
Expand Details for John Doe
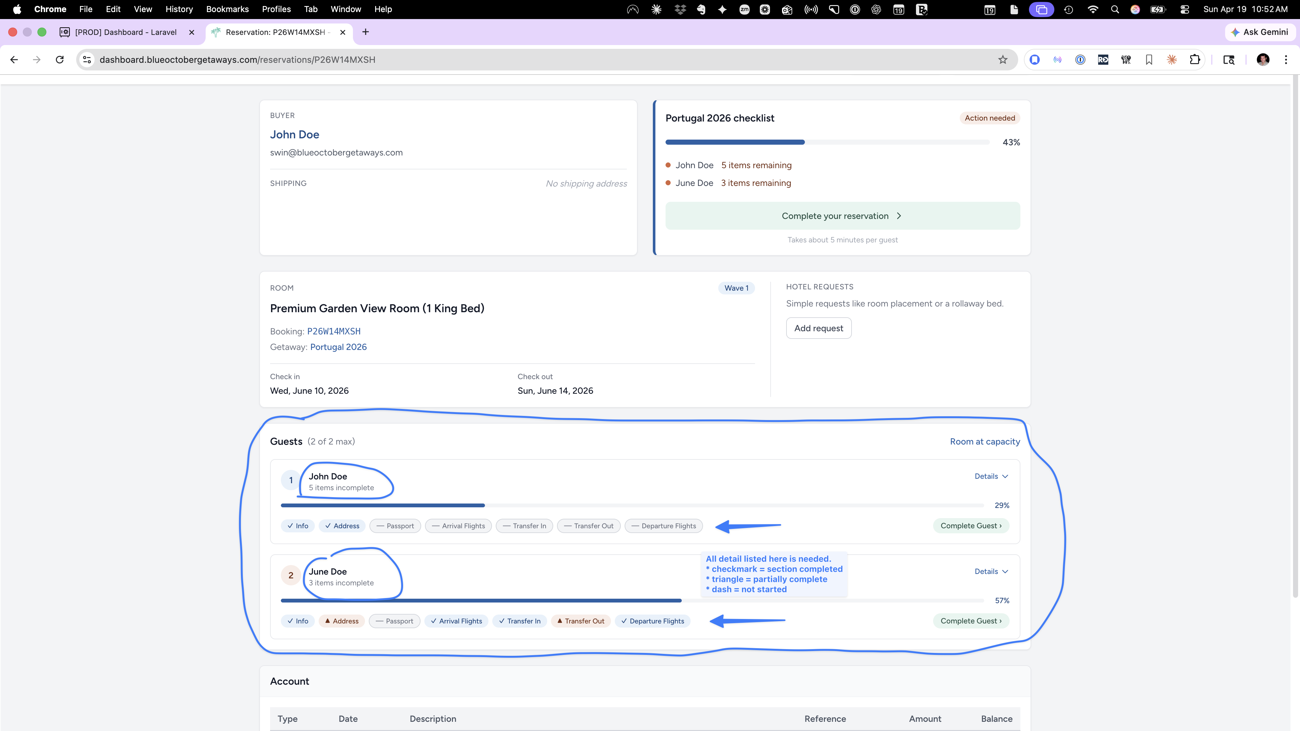[x=991, y=476]
